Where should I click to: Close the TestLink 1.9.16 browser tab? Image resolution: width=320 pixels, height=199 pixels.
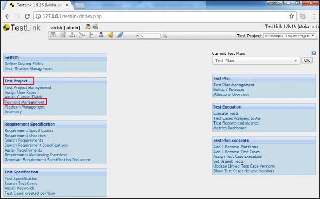tap(67, 5)
